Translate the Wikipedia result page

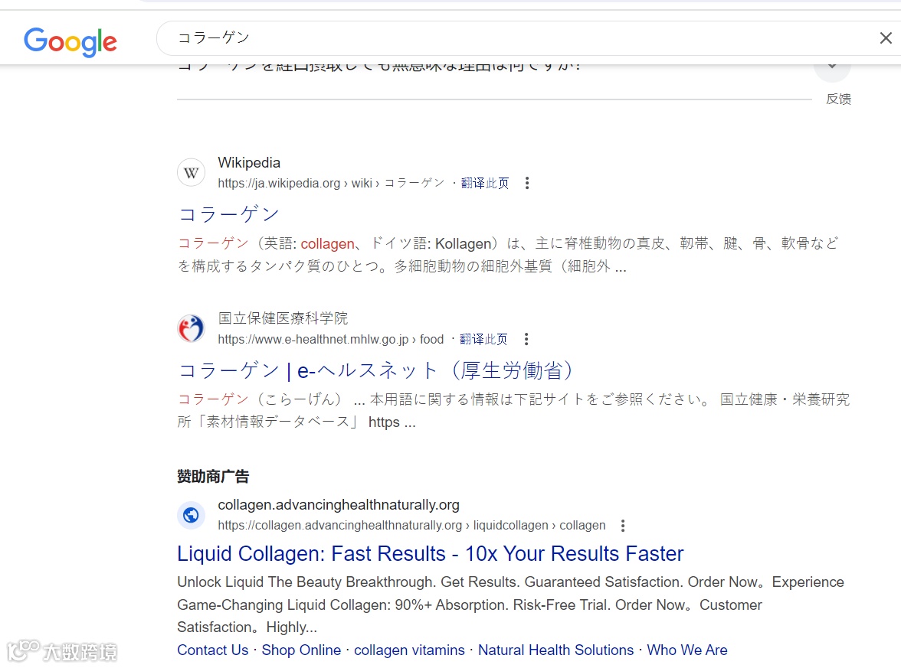tap(484, 183)
